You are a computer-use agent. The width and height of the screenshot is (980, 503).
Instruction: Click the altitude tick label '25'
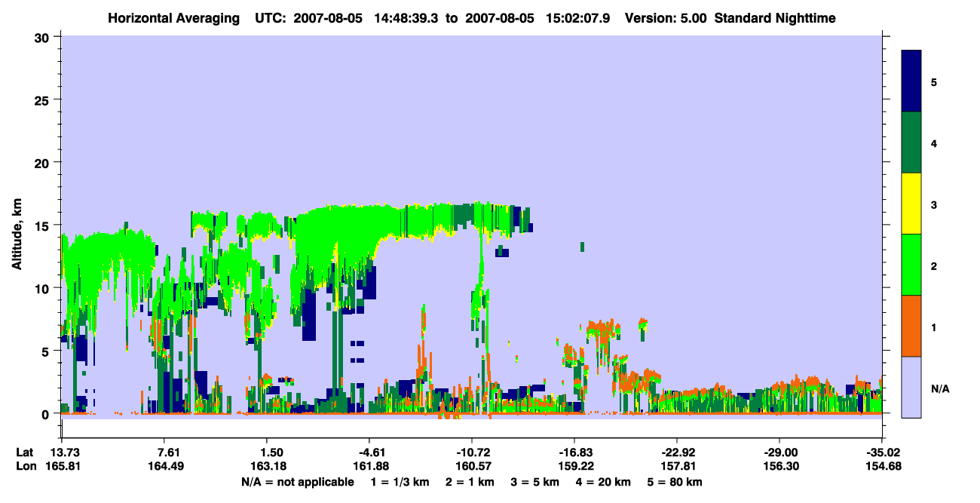42,100
